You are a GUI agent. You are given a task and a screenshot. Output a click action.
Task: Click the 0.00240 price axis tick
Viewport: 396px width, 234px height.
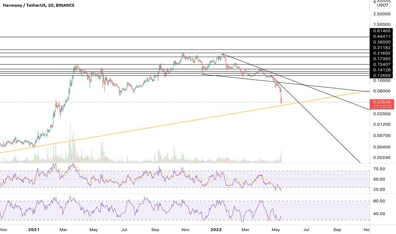pos(382,157)
